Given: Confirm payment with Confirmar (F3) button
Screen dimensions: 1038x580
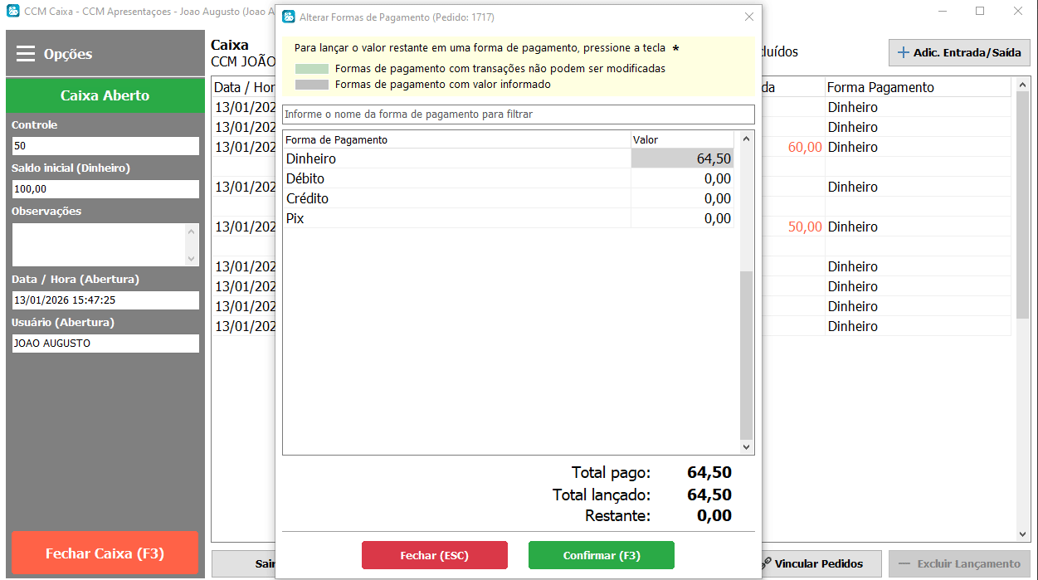Looking at the screenshot, I should (601, 555).
